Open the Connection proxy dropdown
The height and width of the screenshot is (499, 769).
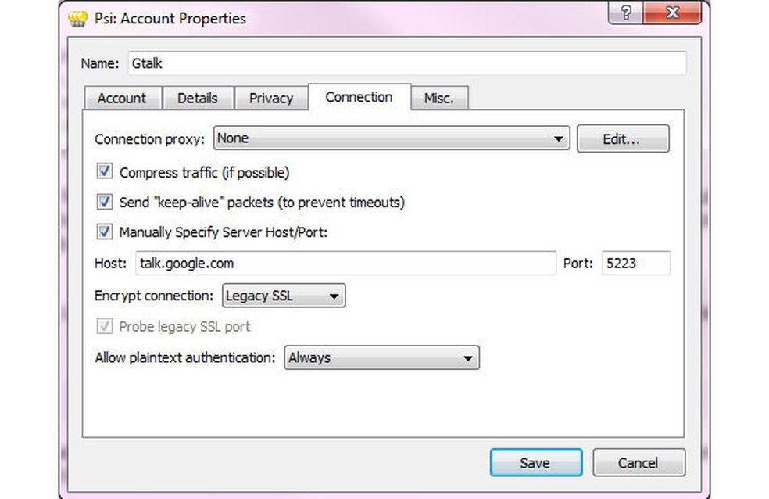point(392,139)
